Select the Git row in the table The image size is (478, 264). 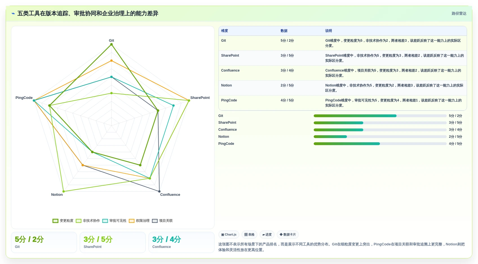click(x=342, y=43)
